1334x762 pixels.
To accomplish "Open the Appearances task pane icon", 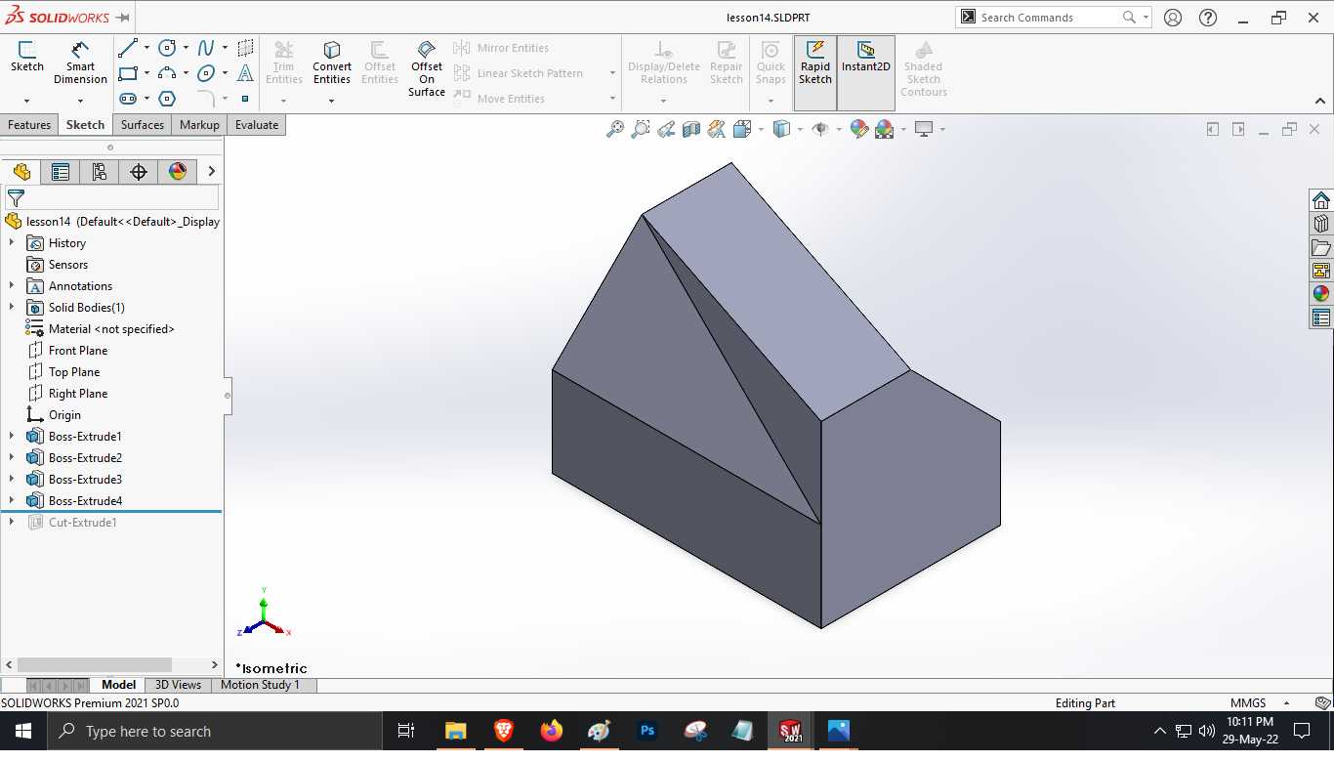I will (1321, 294).
